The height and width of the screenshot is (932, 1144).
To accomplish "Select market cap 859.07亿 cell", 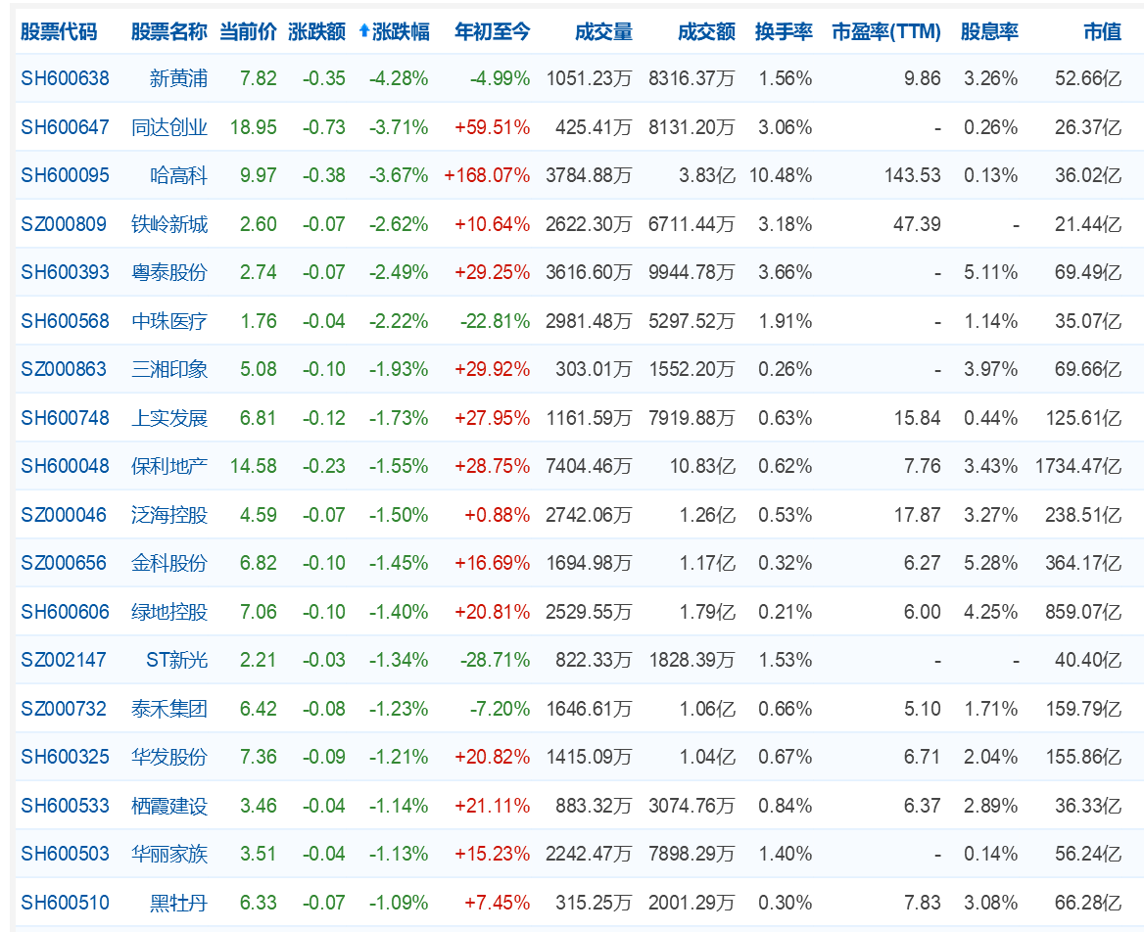I will point(1083,612).
